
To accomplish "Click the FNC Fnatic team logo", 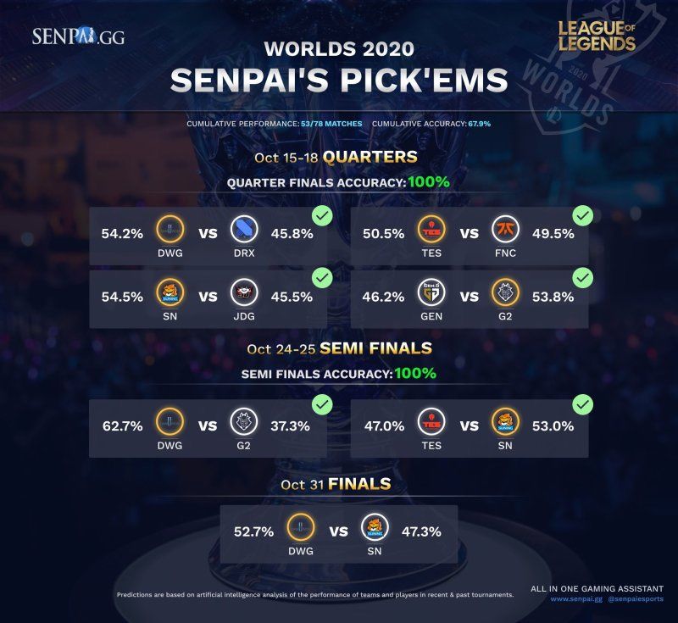I will point(505,229).
